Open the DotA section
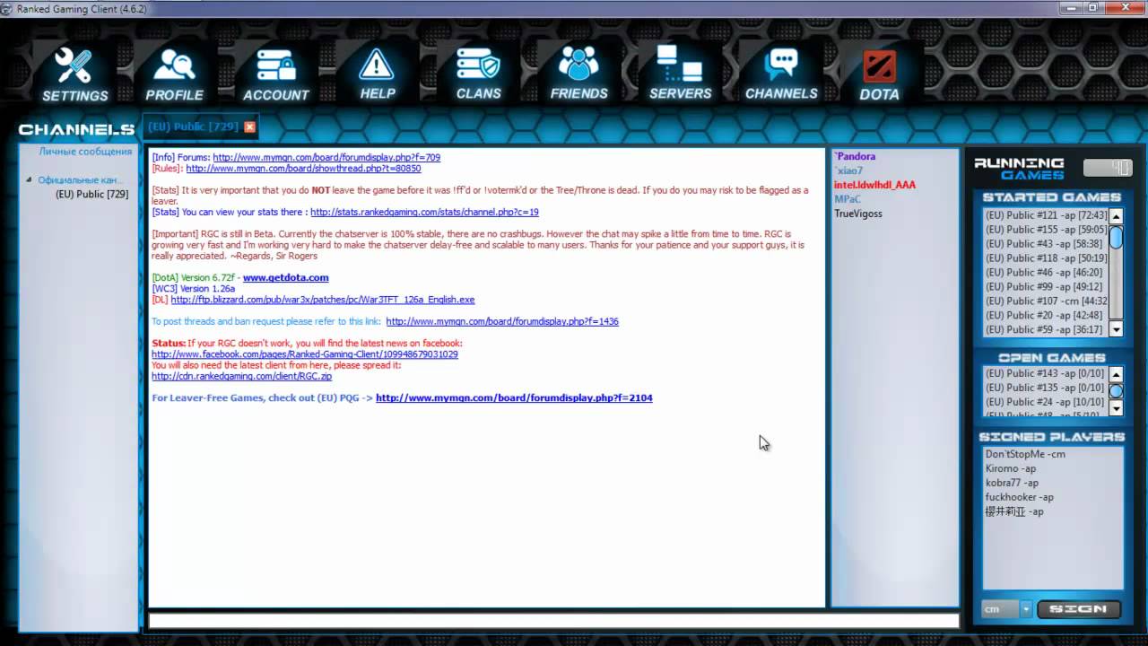1148x646 pixels. pyautogui.click(x=879, y=74)
